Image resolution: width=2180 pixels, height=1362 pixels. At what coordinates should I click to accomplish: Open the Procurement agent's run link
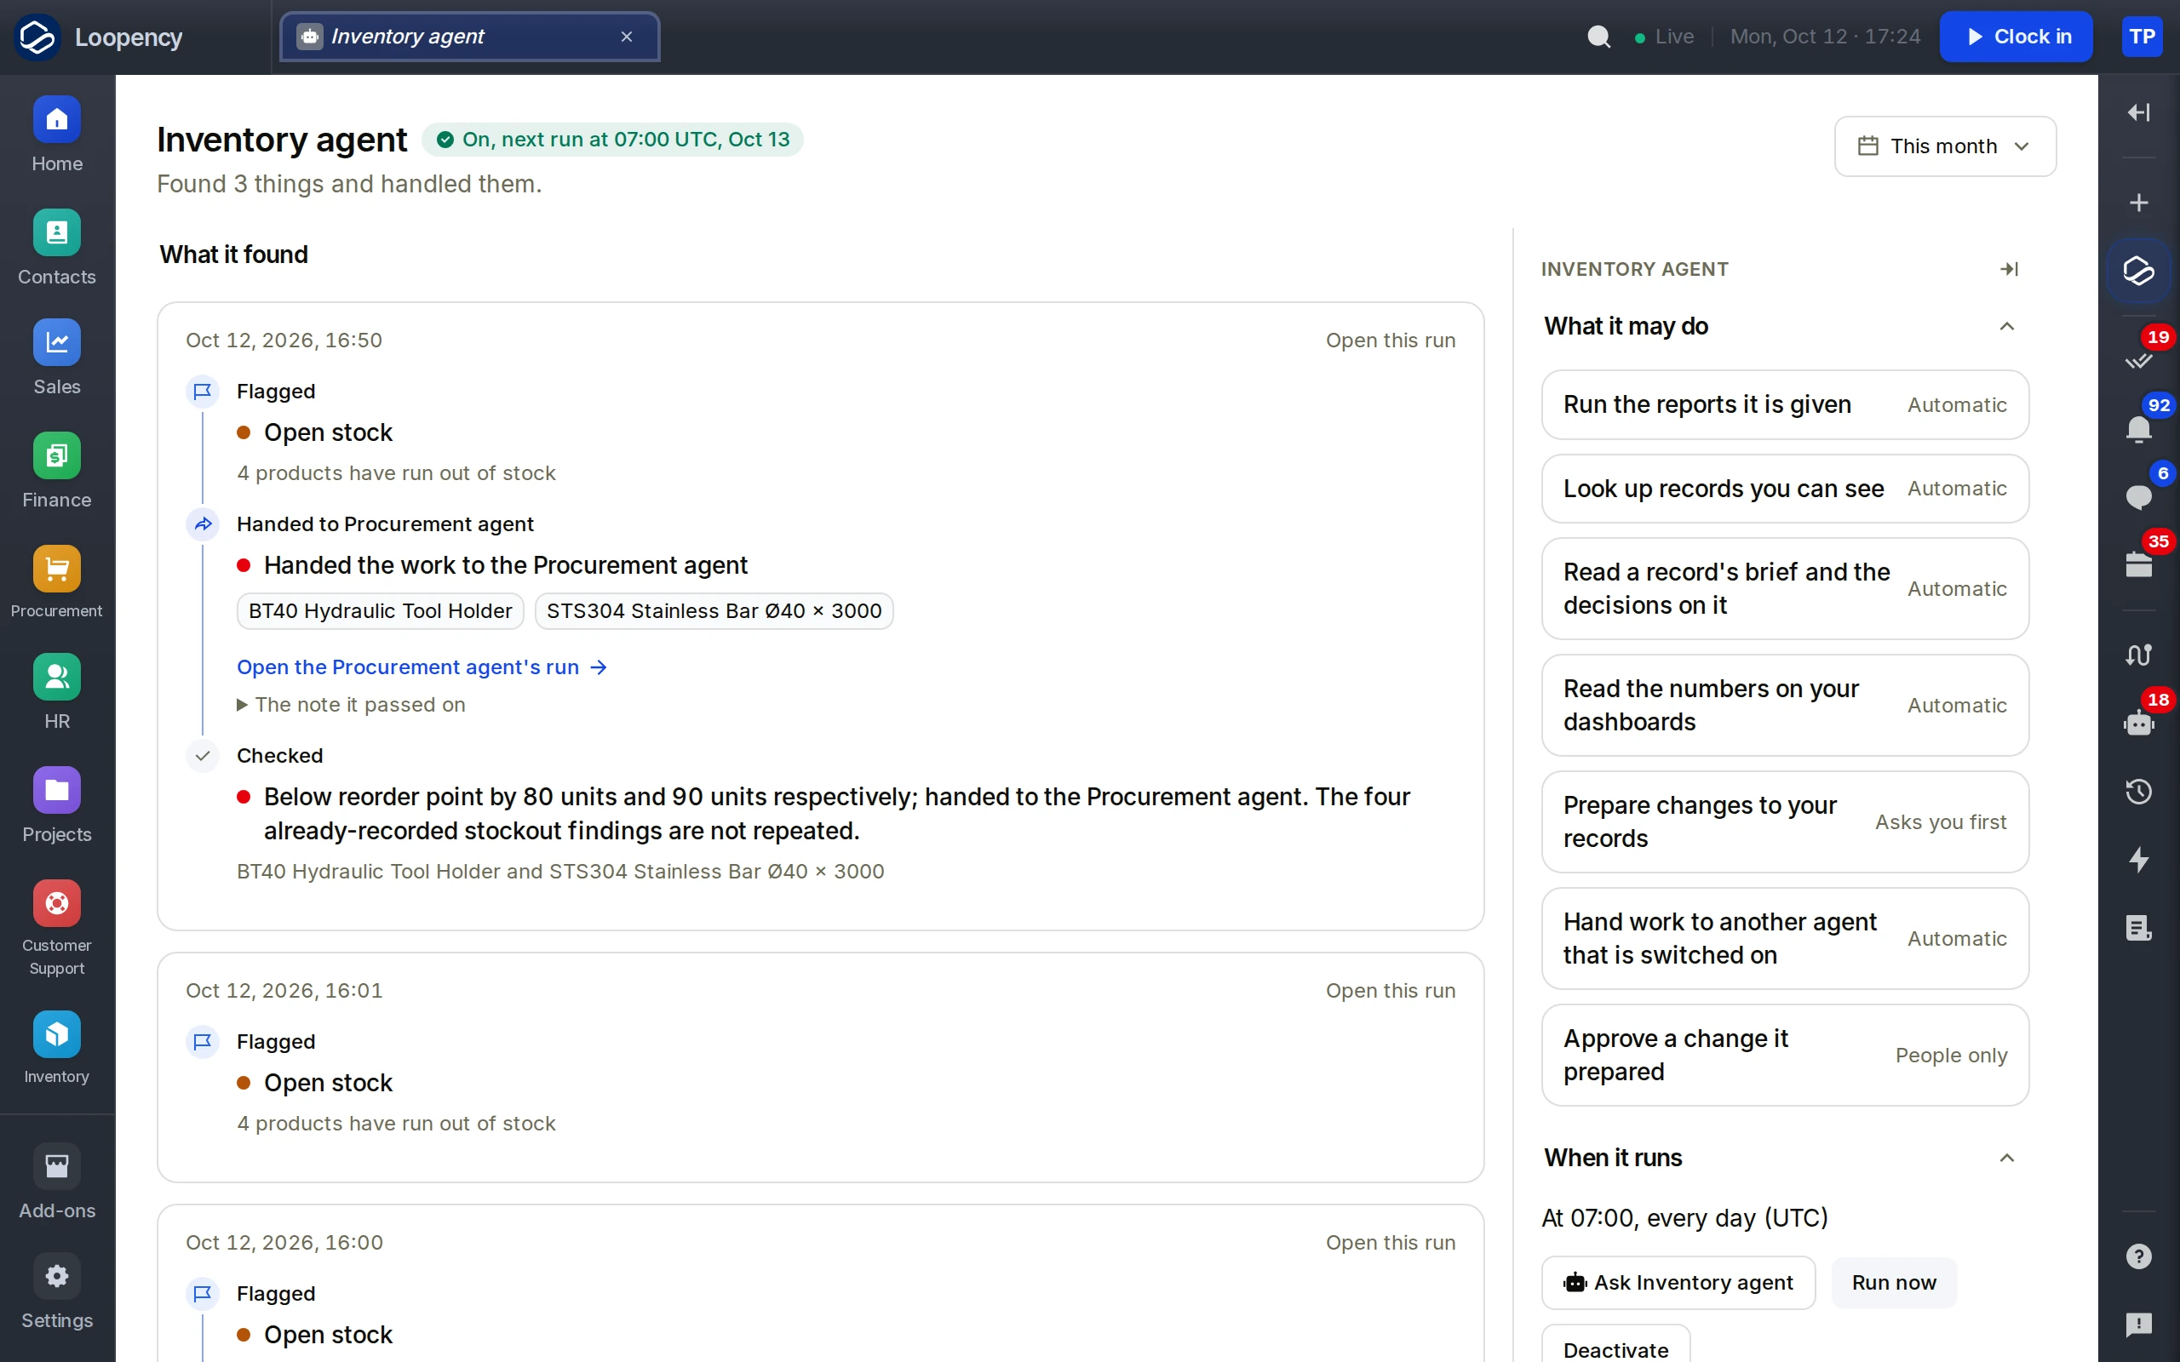tap(422, 667)
